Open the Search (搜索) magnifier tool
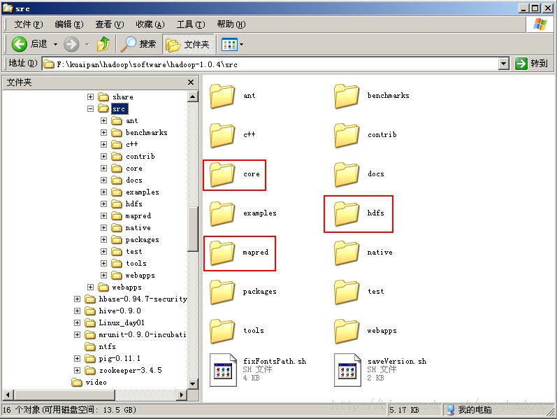557x419 pixels. 138,44
